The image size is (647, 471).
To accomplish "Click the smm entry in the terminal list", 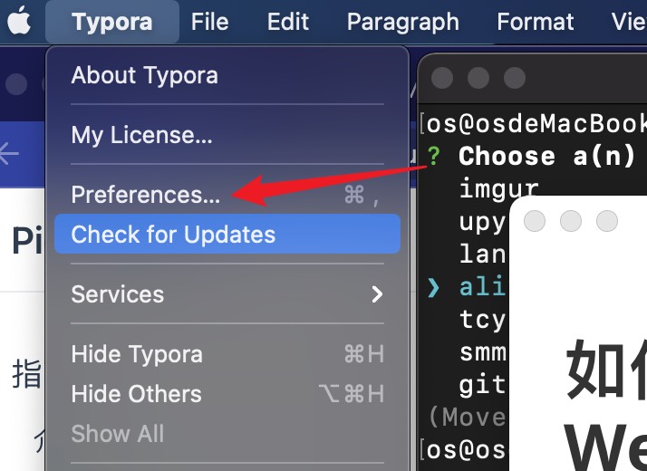I will 482,352.
